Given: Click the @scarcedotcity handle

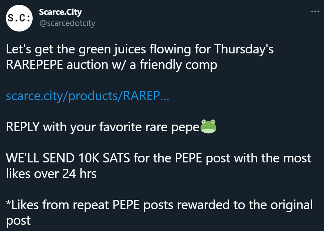Looking at the screenshot, I should coord(67,23).
